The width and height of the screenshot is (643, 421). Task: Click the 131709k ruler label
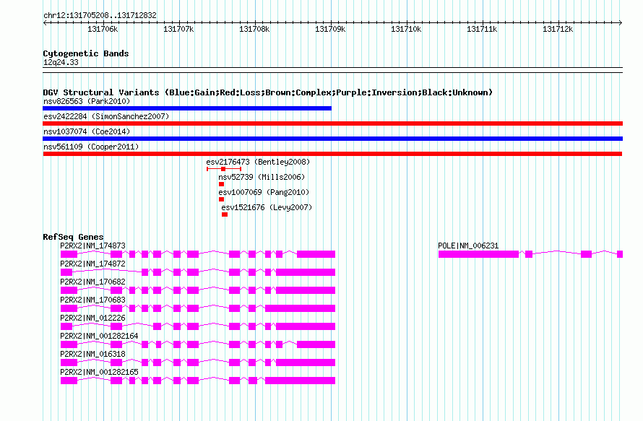[x=330, y=29]
